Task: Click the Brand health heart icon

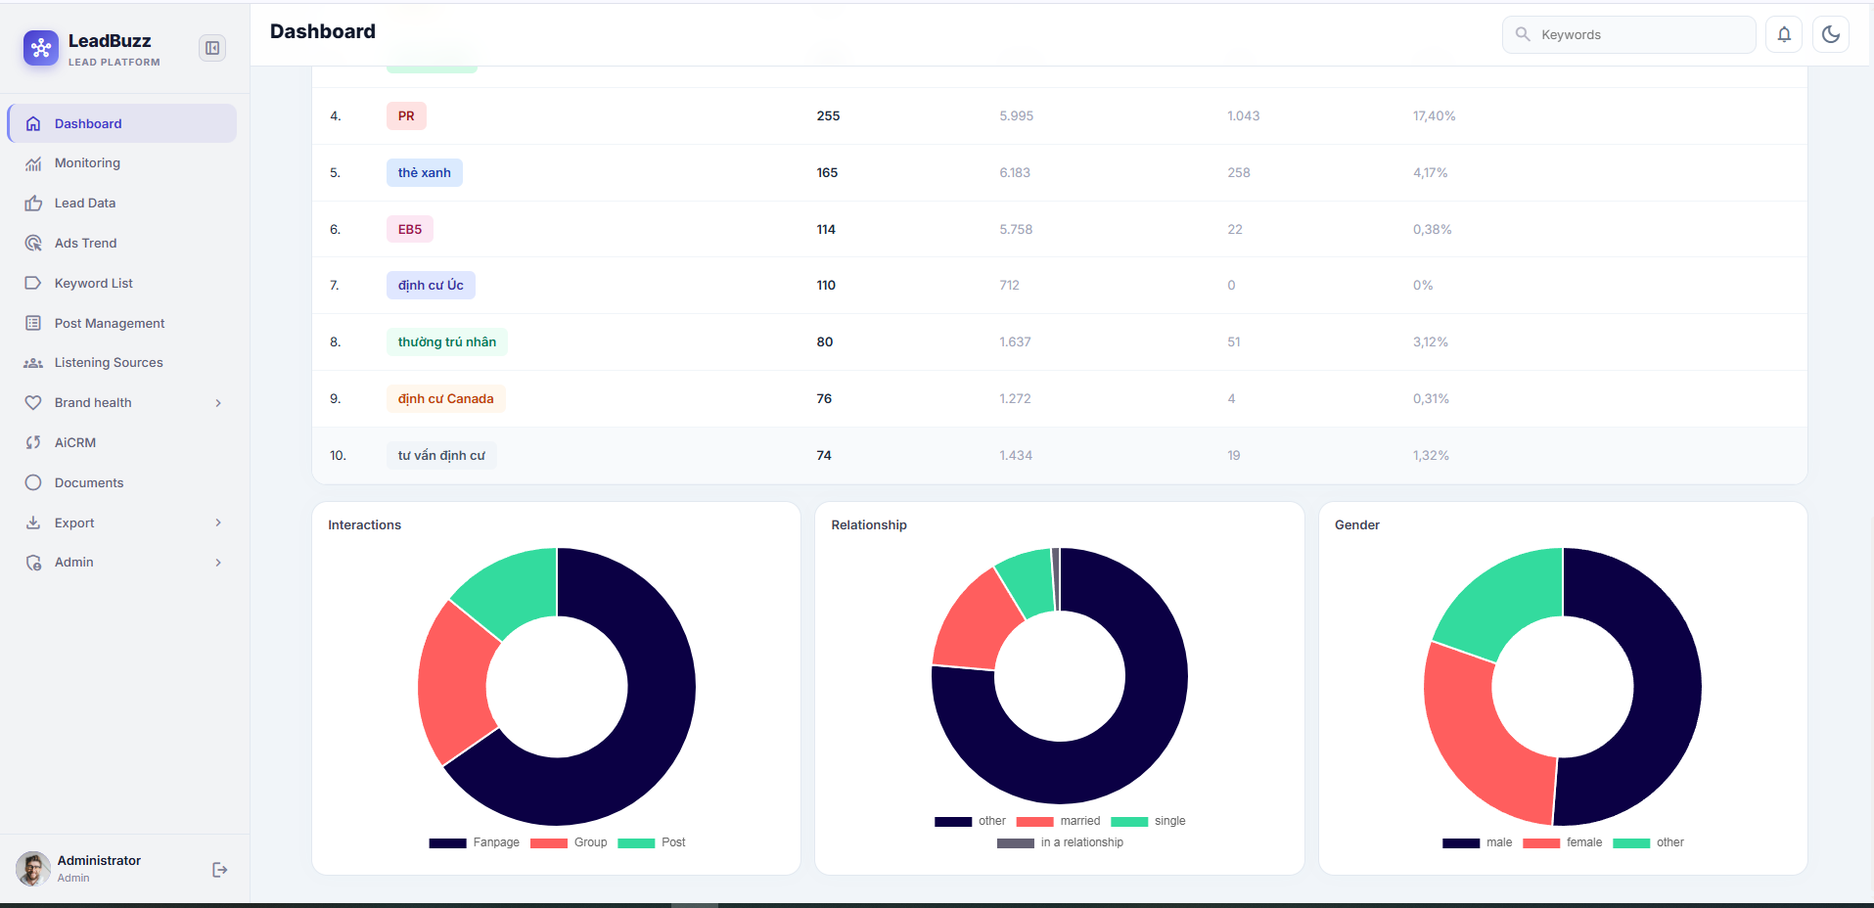Action: tap(33, 402)
